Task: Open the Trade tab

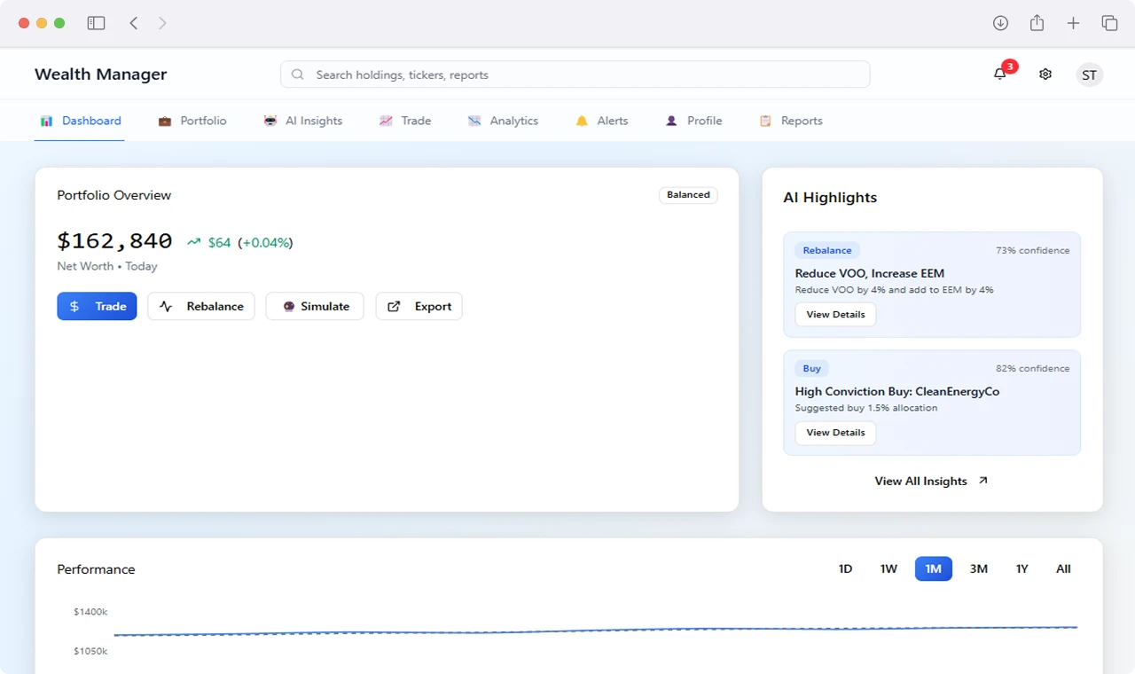Action: click(405, 121)
